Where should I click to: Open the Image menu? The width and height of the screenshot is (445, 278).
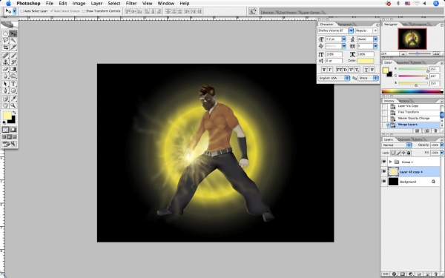[79, 4]
